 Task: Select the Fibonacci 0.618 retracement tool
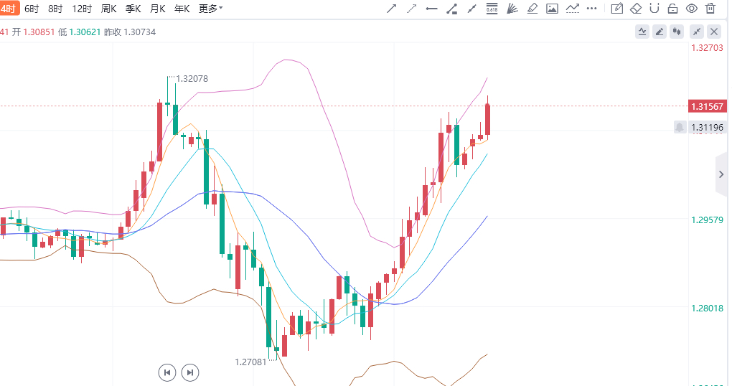point(492,9)
